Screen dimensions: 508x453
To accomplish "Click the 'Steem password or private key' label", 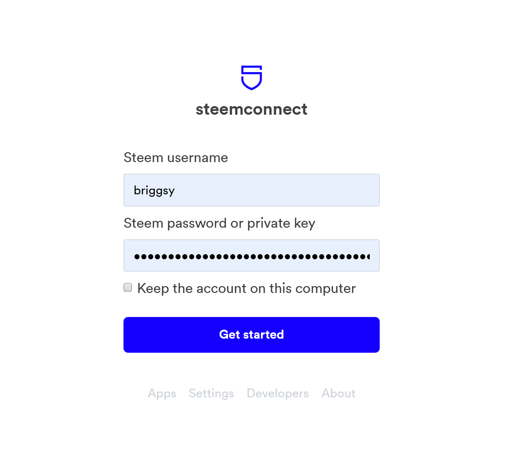I will pyautogui.click(x=219, y=223).
